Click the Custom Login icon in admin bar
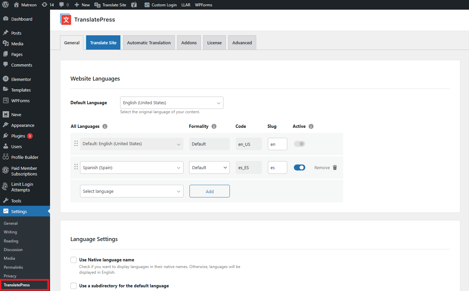 (x=147, y=5)
